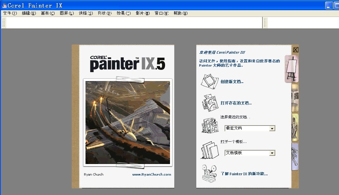Click the document templates stack icon
Image resolution: width=339 pixels, height=195 pixels.
pyautogui.click(x=210, y=150)
